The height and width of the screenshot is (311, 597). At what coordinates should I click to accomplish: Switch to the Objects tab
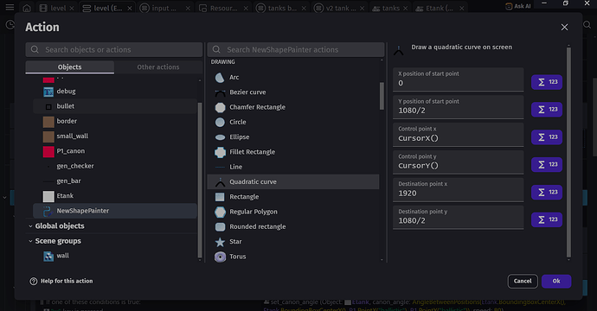pos(70,67)
